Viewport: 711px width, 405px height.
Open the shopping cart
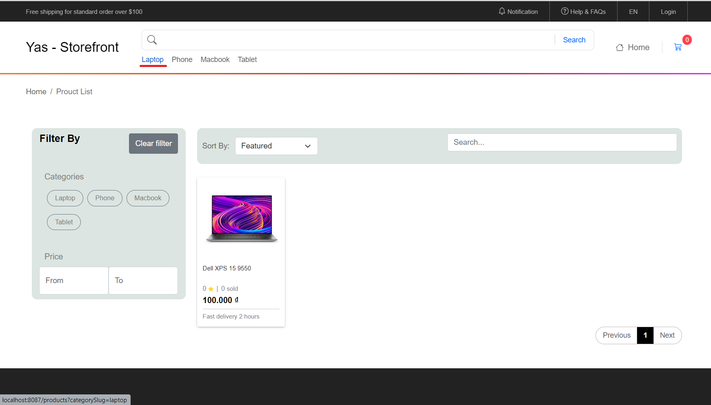(678, 47)
